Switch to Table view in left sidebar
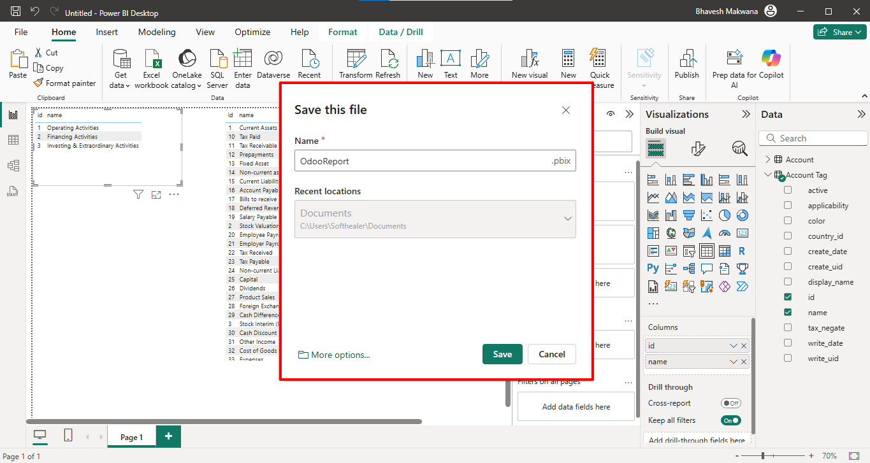The height and width of the screenshot is (463, 870). [13, 140]
